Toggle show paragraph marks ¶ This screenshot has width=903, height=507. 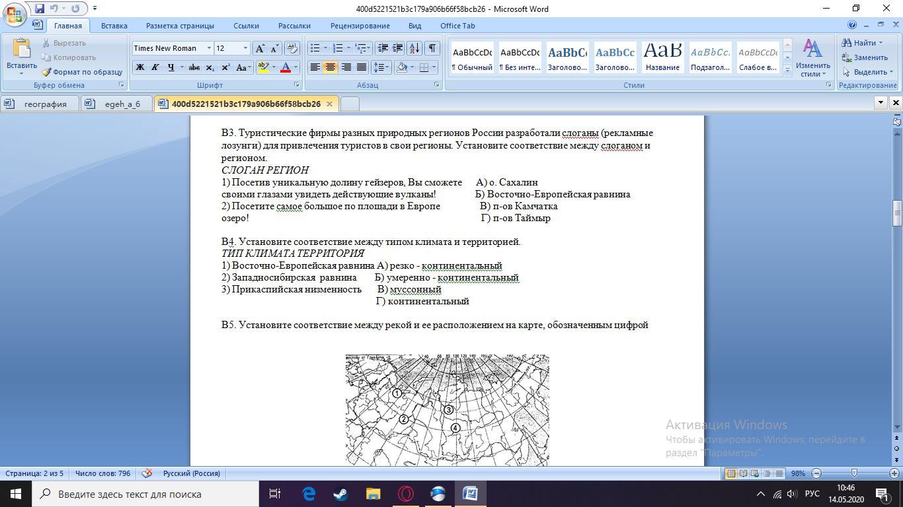click(432, 48)
